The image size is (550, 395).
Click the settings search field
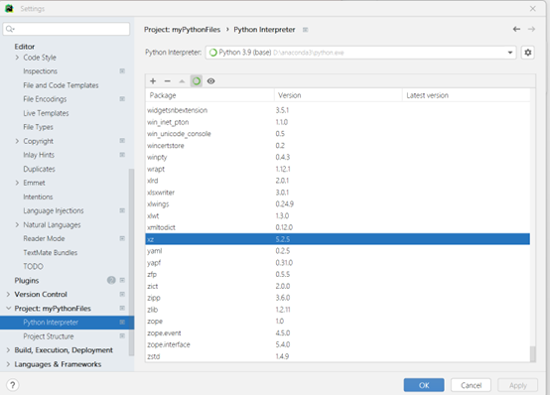click(67, 29)
